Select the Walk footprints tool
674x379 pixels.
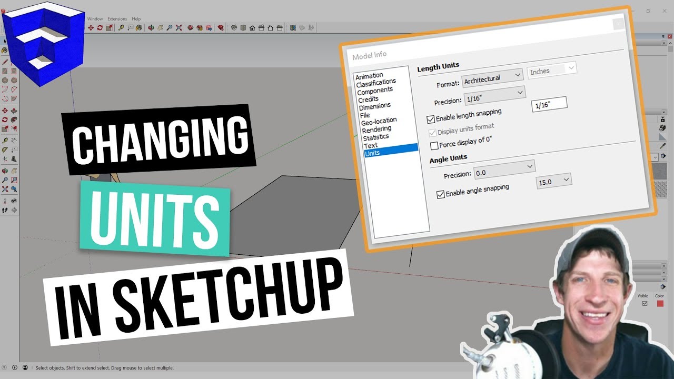click(5, 209)
